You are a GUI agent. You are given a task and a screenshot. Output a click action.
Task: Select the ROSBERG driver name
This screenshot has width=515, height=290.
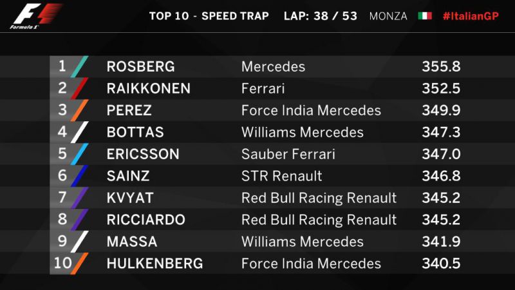140,67
